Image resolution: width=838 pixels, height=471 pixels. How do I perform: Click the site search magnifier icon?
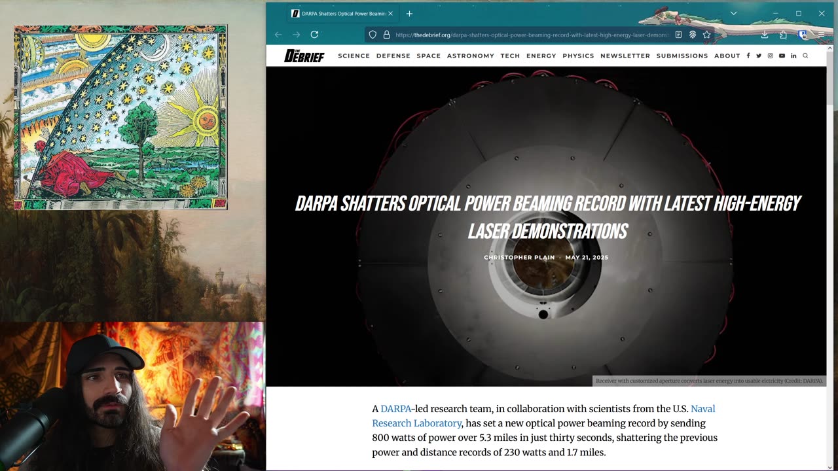[805, 56]
